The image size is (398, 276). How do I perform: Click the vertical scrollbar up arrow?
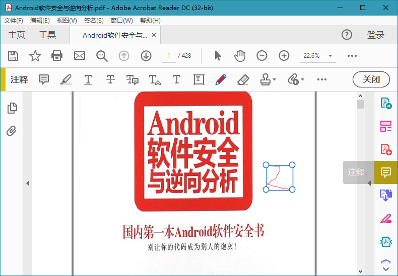360,96
